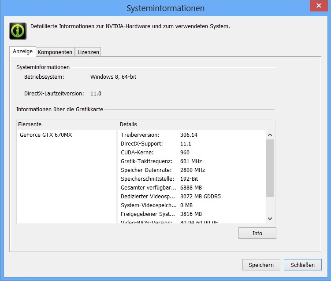Click the Speicher-Datenrate row label
Image resolution: width=331 pixels, height=281 pixels.
tap(146, 170)
